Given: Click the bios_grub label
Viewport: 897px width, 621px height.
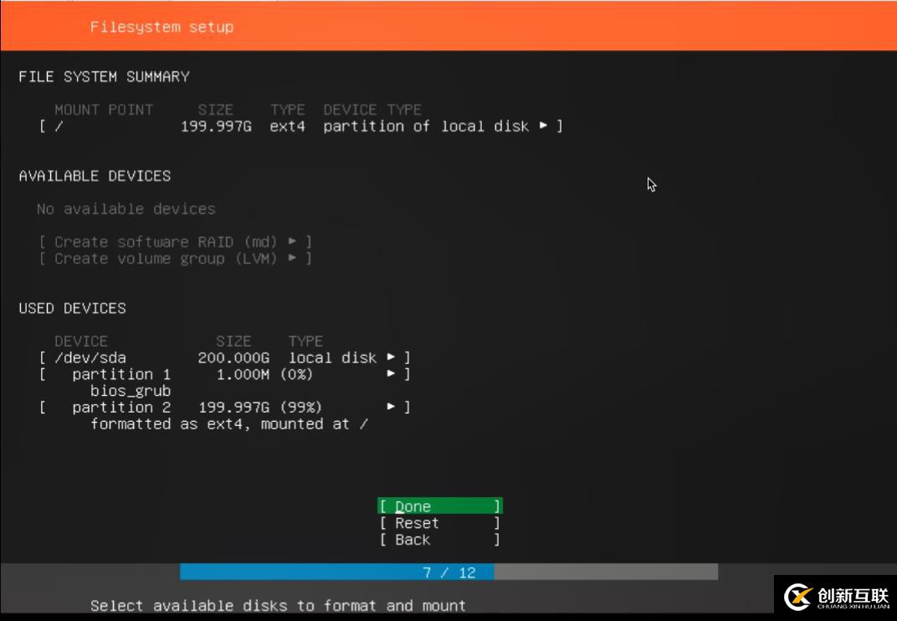Looking at the screenshot, I should 131,392.
